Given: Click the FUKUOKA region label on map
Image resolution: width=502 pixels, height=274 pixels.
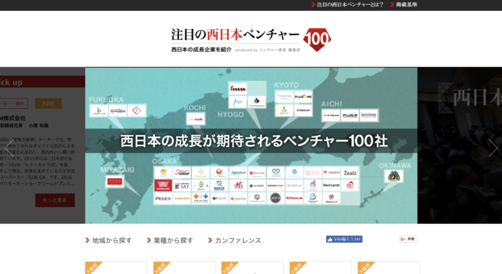Looking at the screenshot, I should (x=106, y=100).
